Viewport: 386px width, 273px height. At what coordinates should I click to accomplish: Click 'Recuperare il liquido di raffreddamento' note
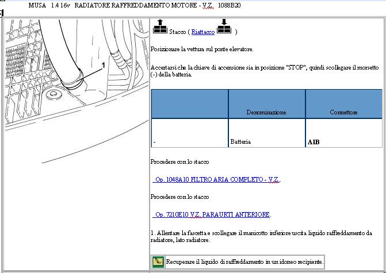pyautogui.click(x=244, y=262)
